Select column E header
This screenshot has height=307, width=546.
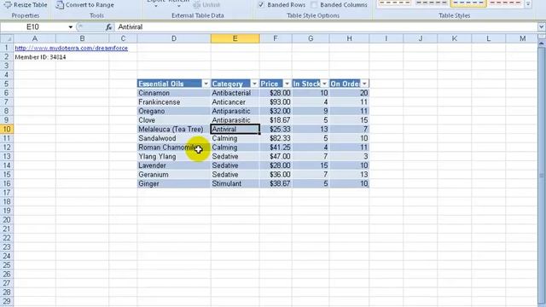tap(235, 38)
